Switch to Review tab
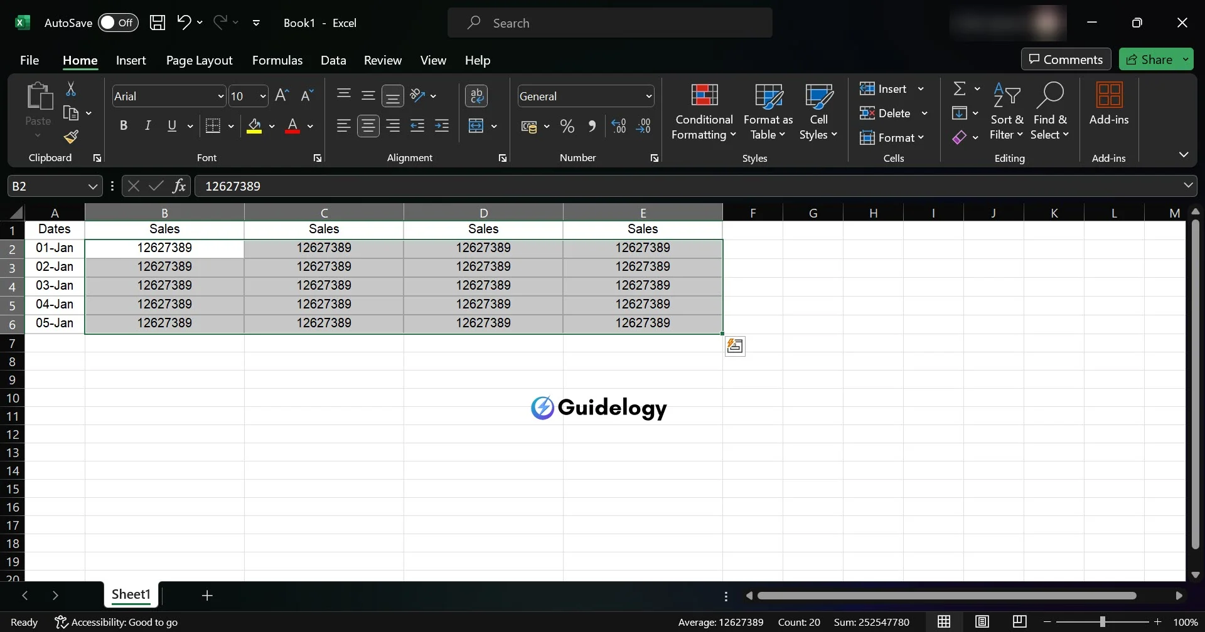The height and width of the screenshot is (632, 1205). pos(383,60)
